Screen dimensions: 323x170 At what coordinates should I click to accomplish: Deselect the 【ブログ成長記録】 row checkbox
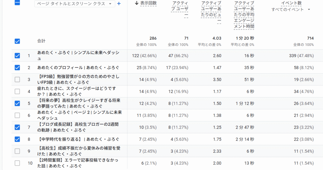17,127
